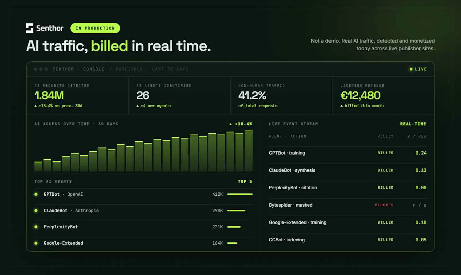
Task: Click the +18.4% chart growth label
Action: point(241,124)
